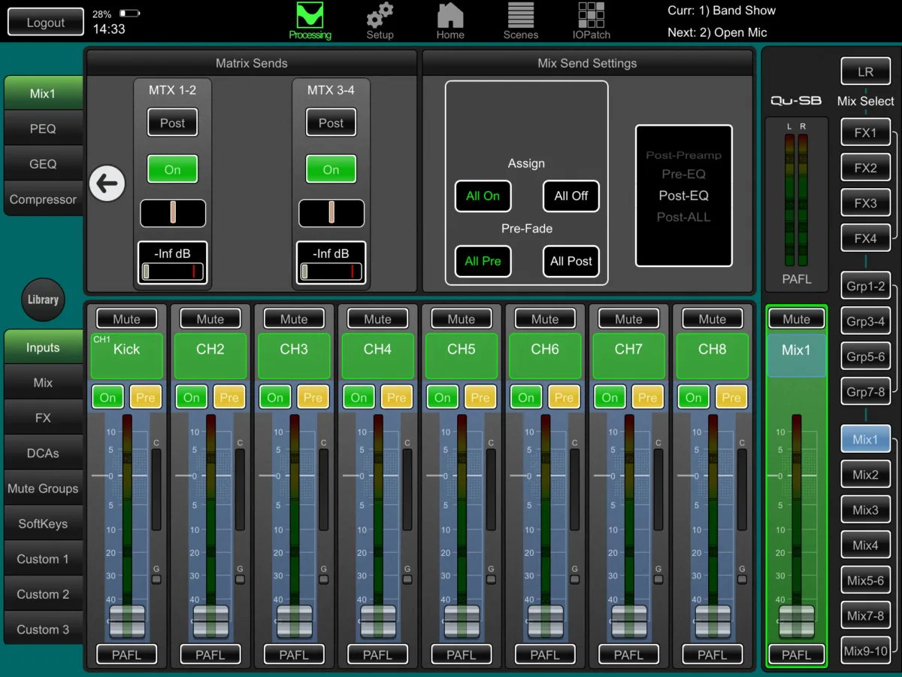Set all sends to All Post

coord(571,262)
